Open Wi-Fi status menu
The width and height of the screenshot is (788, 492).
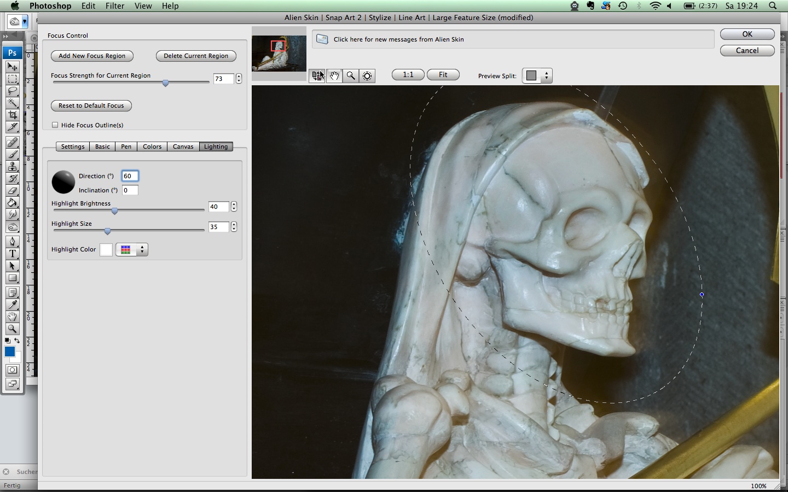point(655,6)
